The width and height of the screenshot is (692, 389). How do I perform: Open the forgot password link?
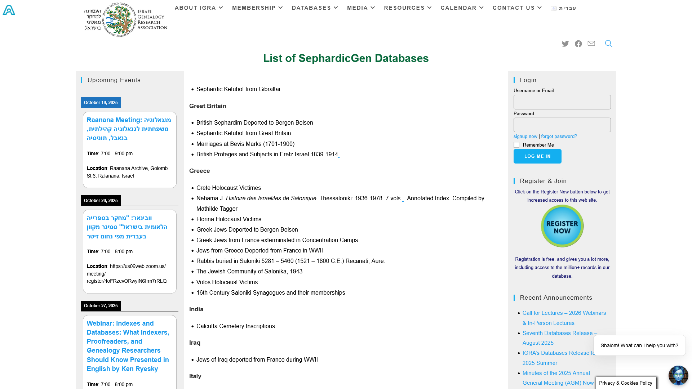[559, 136]
